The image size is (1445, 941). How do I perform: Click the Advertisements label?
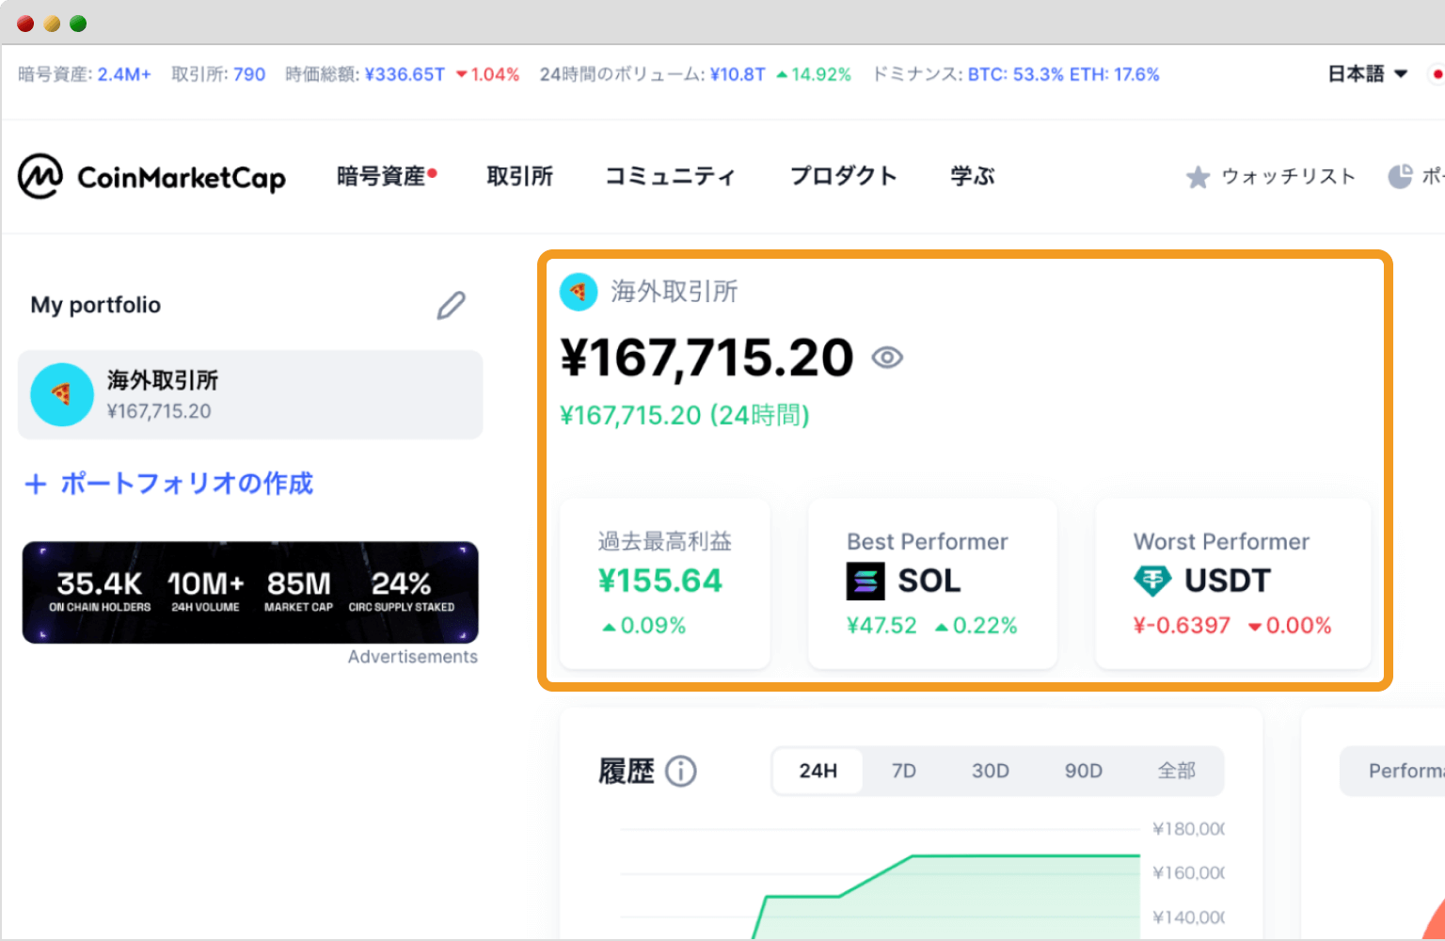413,657
